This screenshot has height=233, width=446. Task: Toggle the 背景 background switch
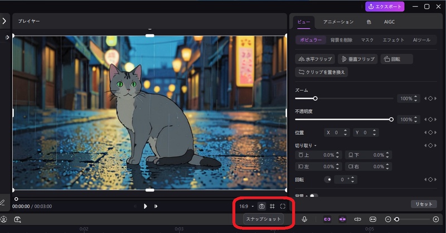tap(314, 196)
